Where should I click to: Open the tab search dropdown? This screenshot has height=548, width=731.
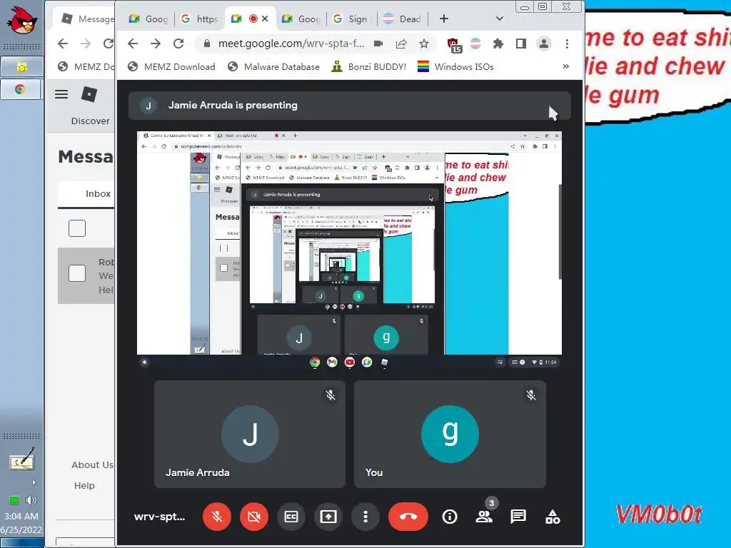click(x=499, y=19)
